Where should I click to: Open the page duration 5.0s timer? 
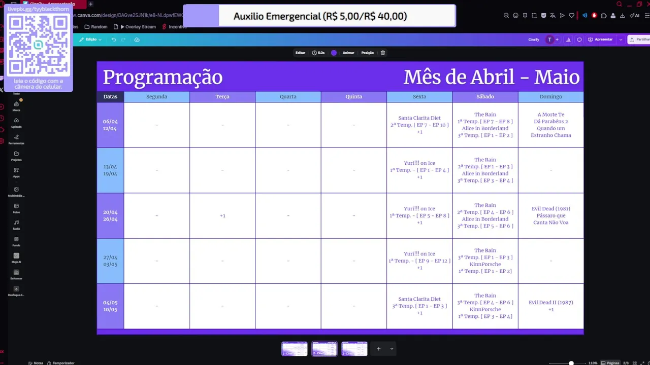(x=318, y=53)
